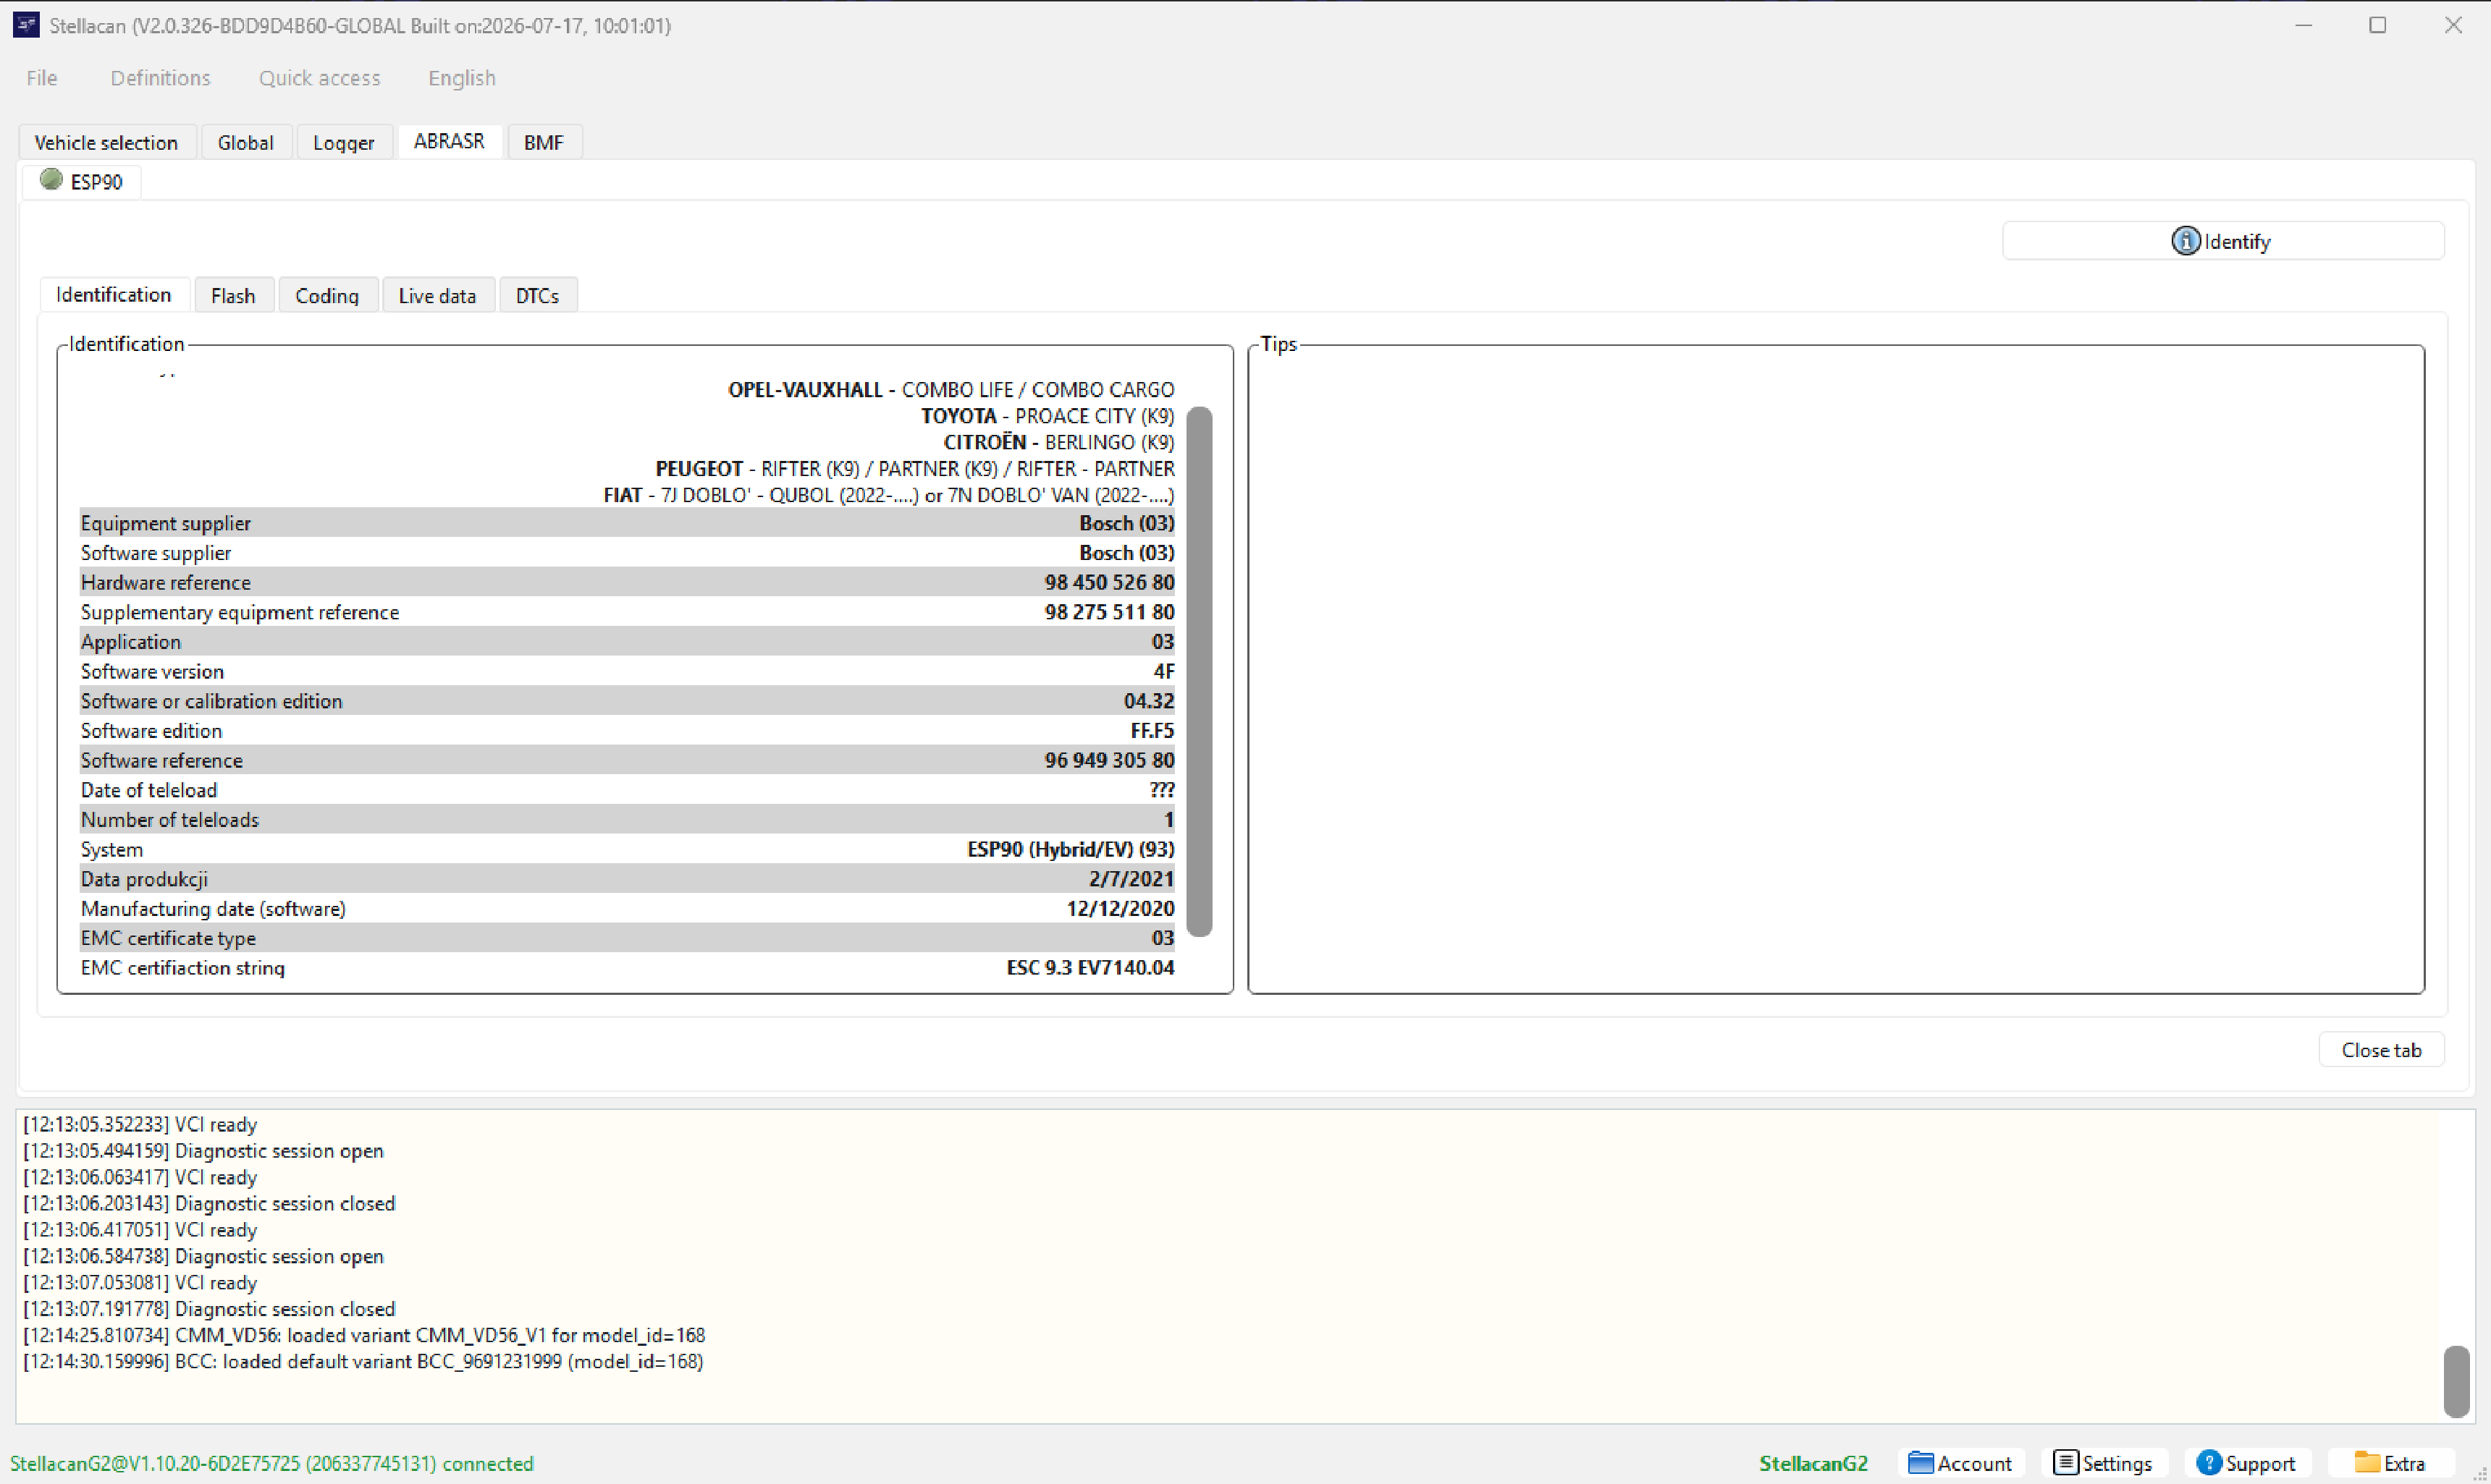Click the Number of teleloads row
2491x1484 pixels.
click(627, 820)
